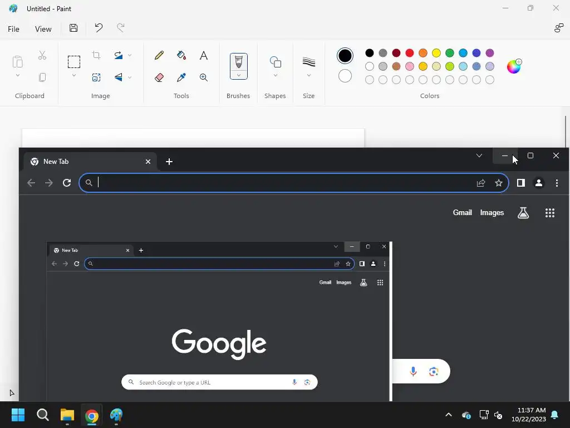
Task: Undo the last action in Paint
Action: click(x=99, y=28)
